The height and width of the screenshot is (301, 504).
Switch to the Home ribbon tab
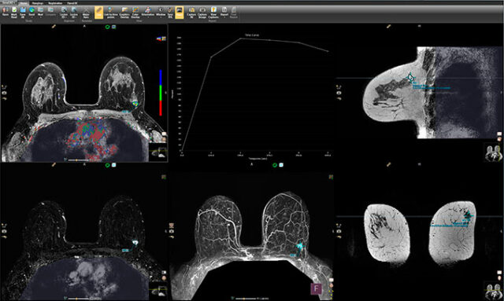click(x=24, y=3)
